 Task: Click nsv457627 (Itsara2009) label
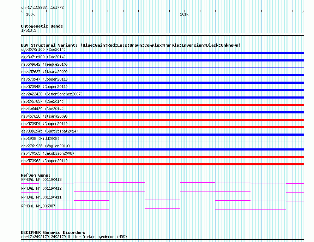click(44, 72)
